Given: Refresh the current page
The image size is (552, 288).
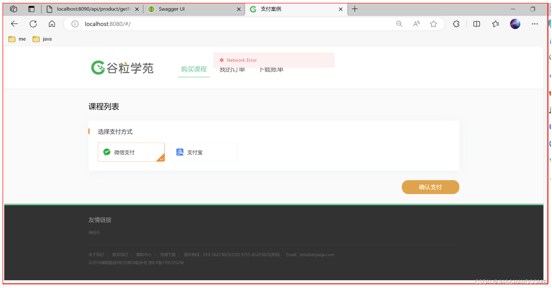Looking at the screenshot, I should click(x=33, y=24).
